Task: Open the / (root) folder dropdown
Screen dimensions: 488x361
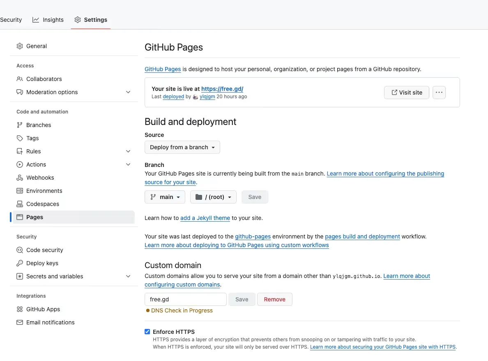Action: pos(213,197)
